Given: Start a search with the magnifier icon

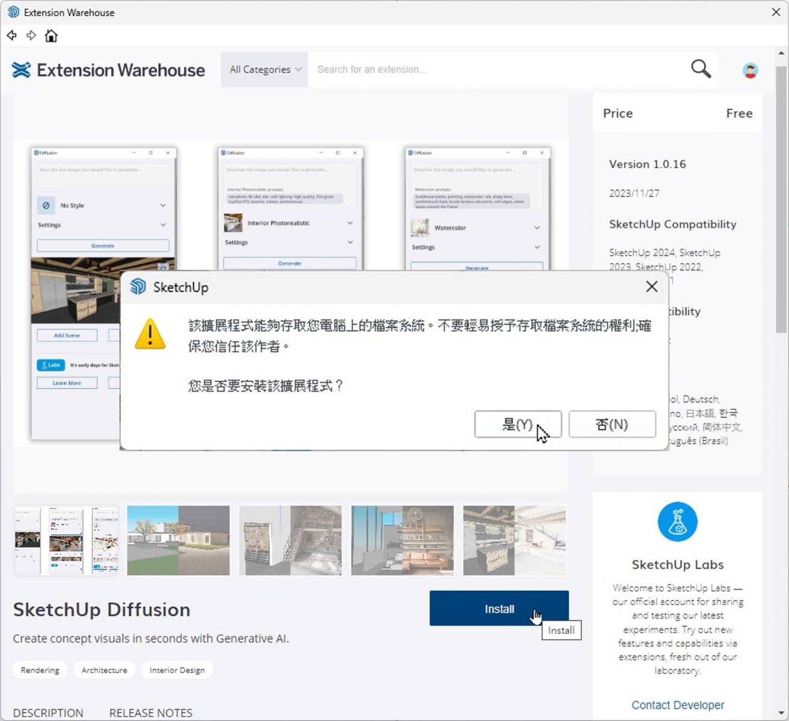Looking at the screenshot, I should (700, 69).
